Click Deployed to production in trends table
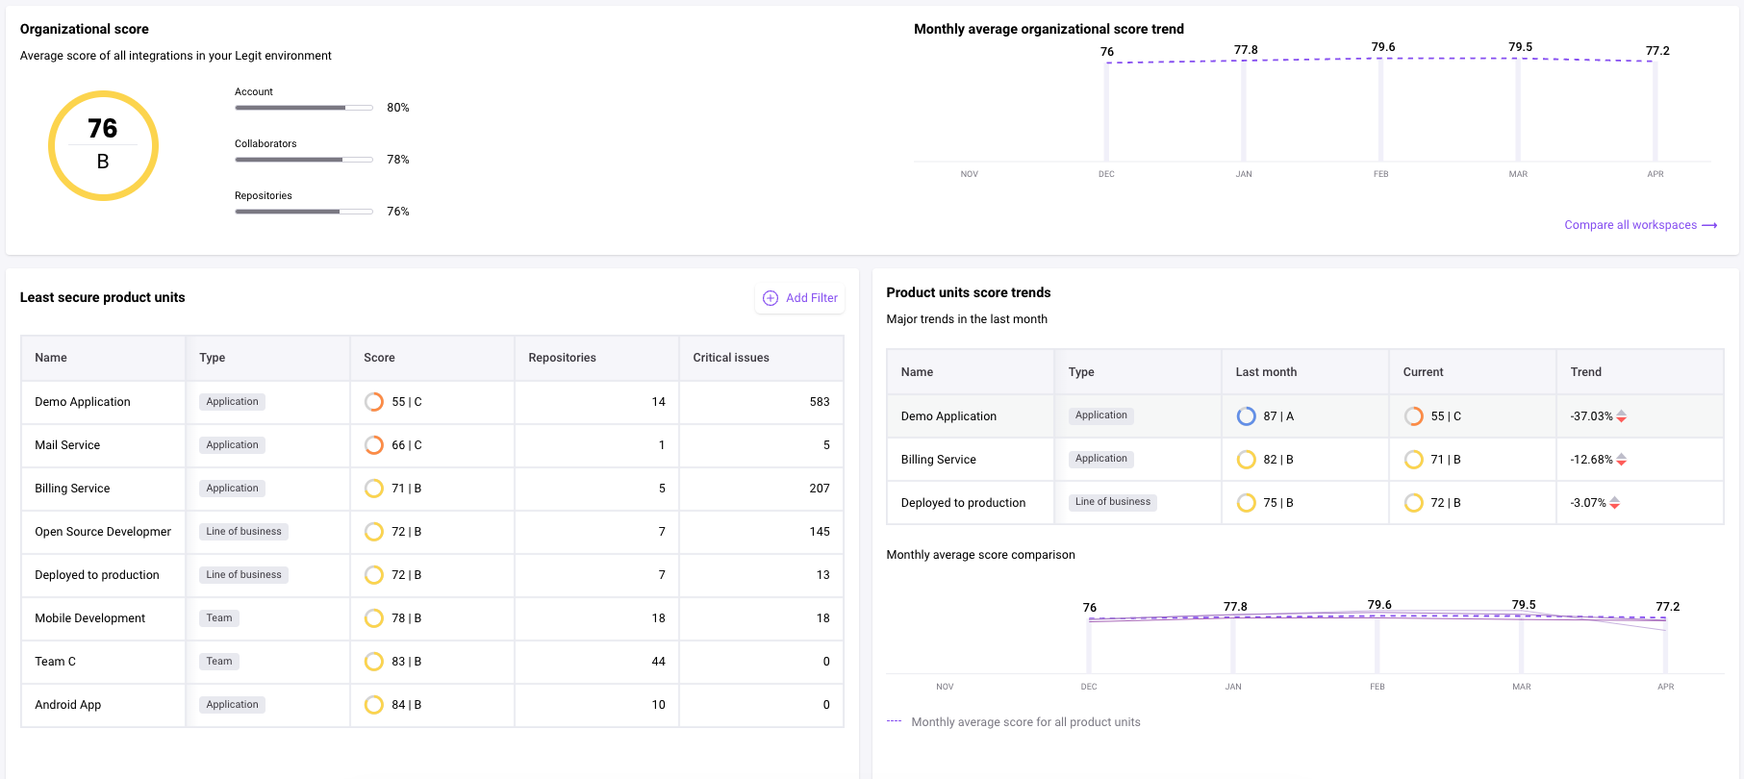Image resolution: width=1744 pixels, height=779 pixels. coord(963,503)
